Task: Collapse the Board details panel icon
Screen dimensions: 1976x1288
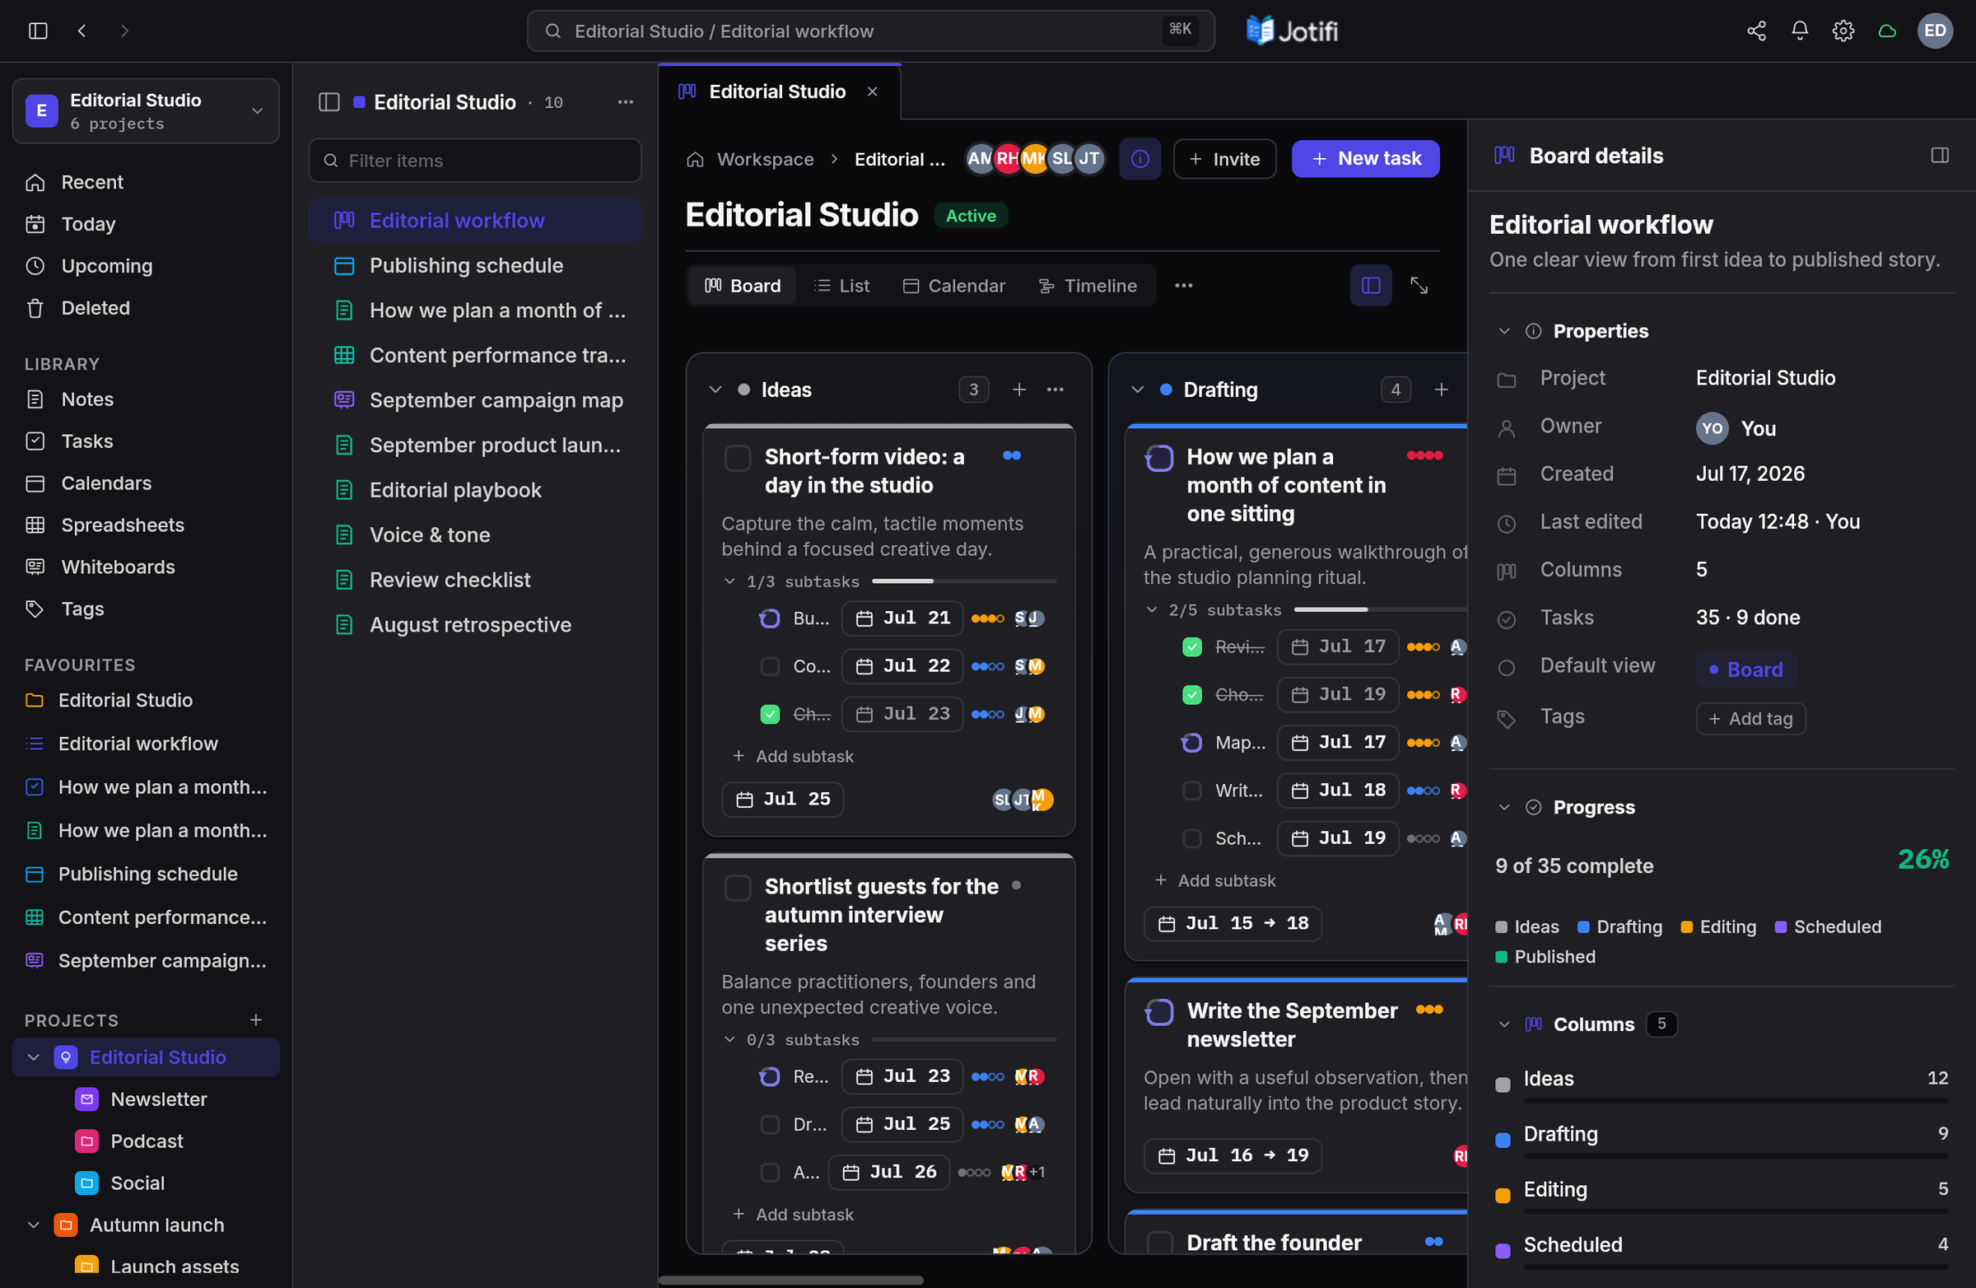Action: pos(1940,156)
